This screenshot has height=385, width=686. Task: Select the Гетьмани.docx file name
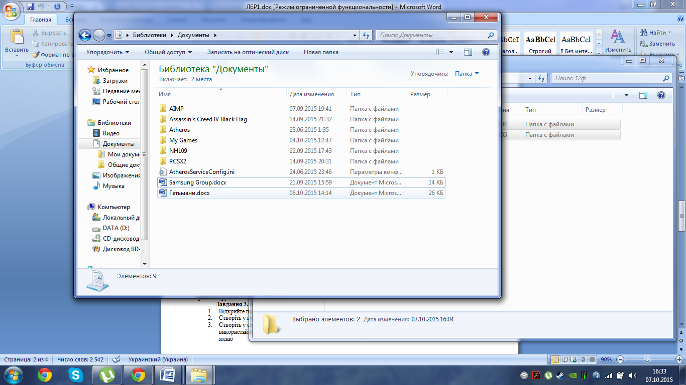[189, 193]
